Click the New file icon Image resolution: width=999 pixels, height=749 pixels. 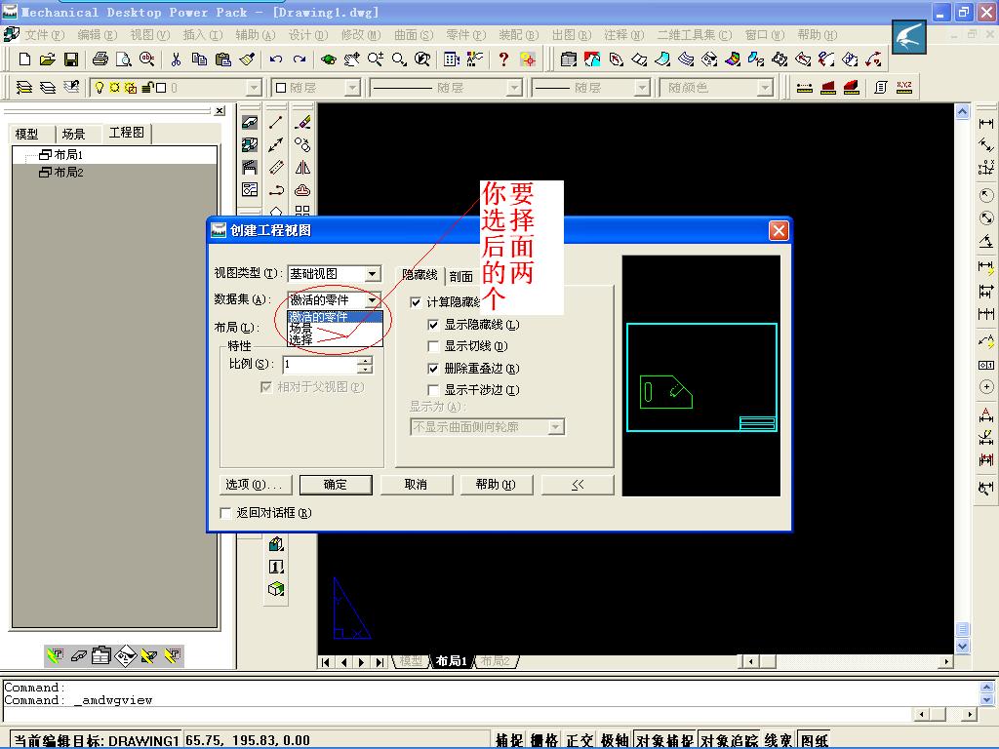tap(24, 59)
